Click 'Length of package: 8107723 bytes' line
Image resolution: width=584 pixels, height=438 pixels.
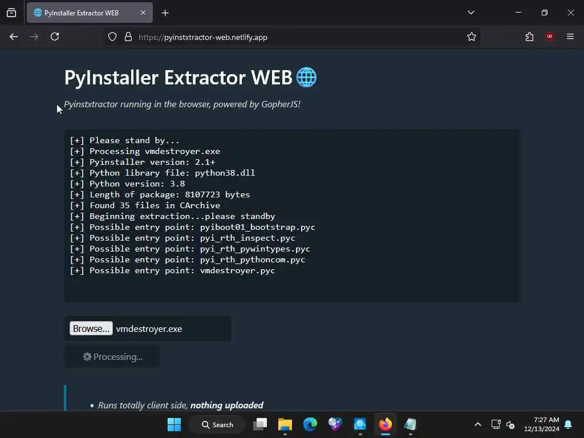click(x=160, y=194)
